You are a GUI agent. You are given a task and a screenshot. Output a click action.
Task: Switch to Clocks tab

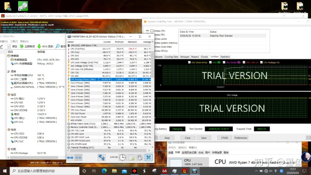(204, 57)
